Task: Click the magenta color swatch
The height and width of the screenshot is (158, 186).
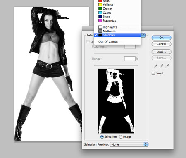Action: click(x=100, y=21)
